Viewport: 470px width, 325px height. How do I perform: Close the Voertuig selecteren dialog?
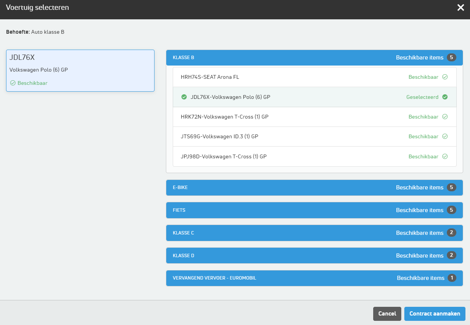click(x=461, y=8)
